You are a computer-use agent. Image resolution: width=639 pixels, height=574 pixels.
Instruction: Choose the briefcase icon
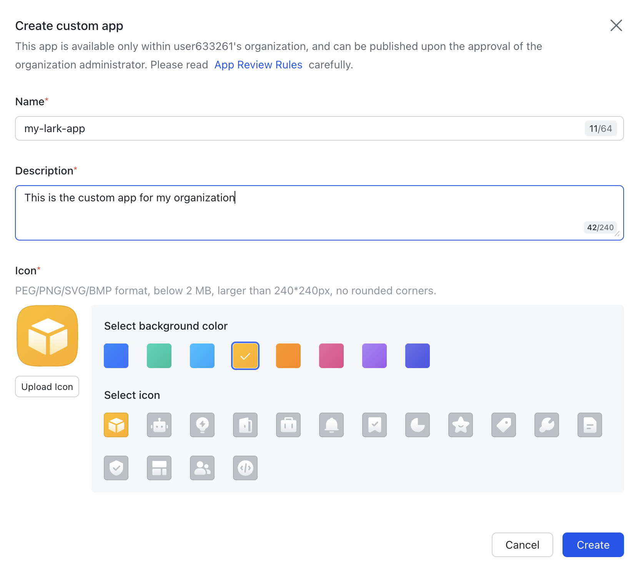(288, 425)
